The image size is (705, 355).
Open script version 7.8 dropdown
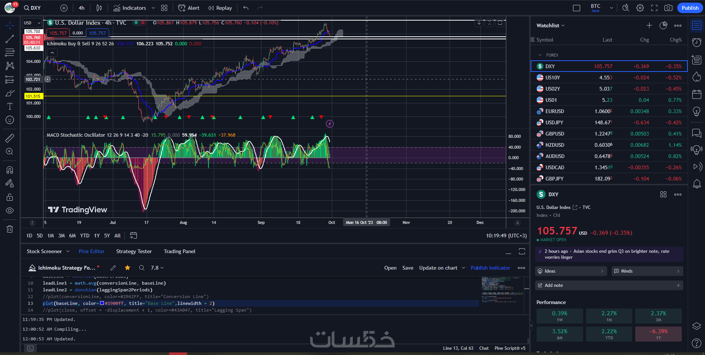(157, 268)
